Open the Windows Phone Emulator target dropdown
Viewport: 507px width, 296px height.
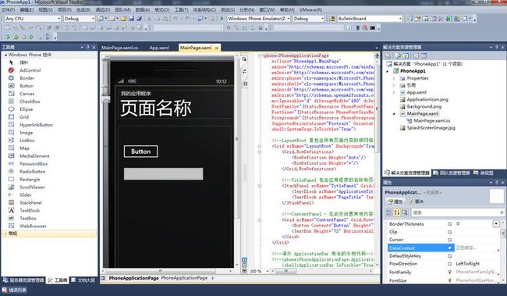pyautogui.click(x=258, y=19)
